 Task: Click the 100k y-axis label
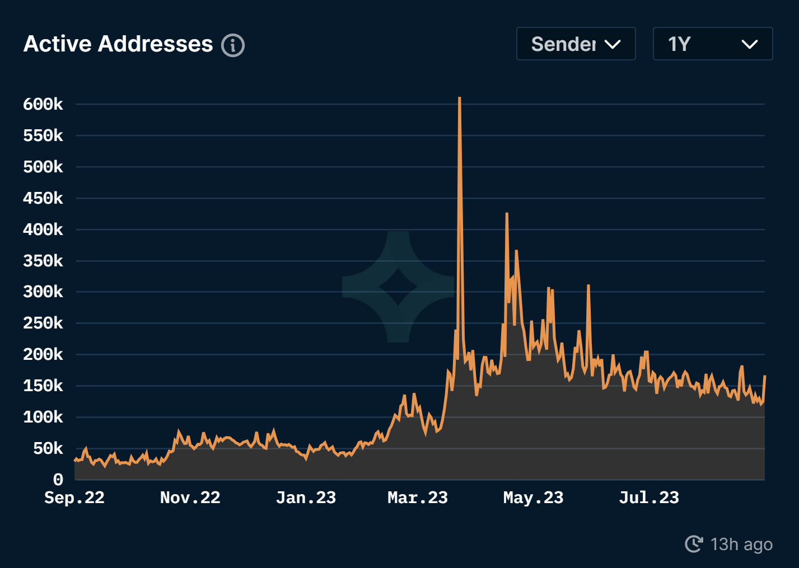[x=43, y=417]
